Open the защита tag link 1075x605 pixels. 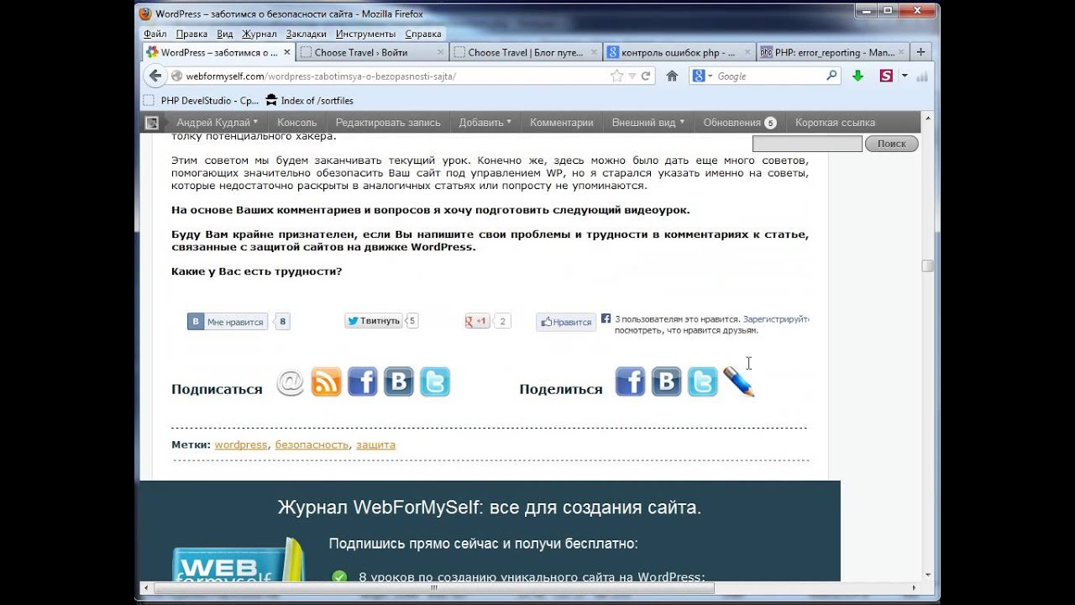point(375,445)
